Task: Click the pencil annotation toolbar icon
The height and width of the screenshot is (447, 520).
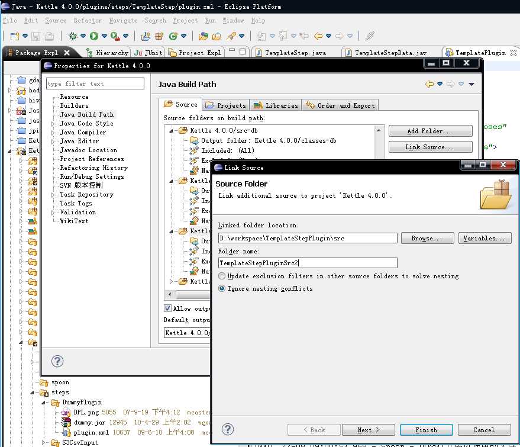Action: click(370, 36)
